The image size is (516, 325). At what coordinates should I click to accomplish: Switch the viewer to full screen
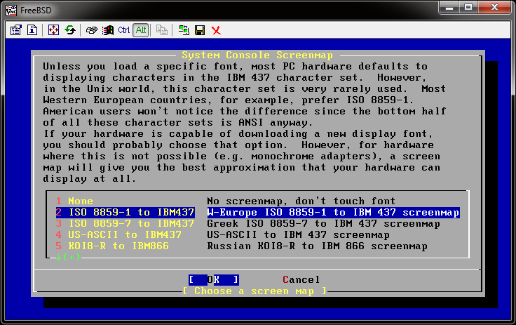[x=53, y=30]
